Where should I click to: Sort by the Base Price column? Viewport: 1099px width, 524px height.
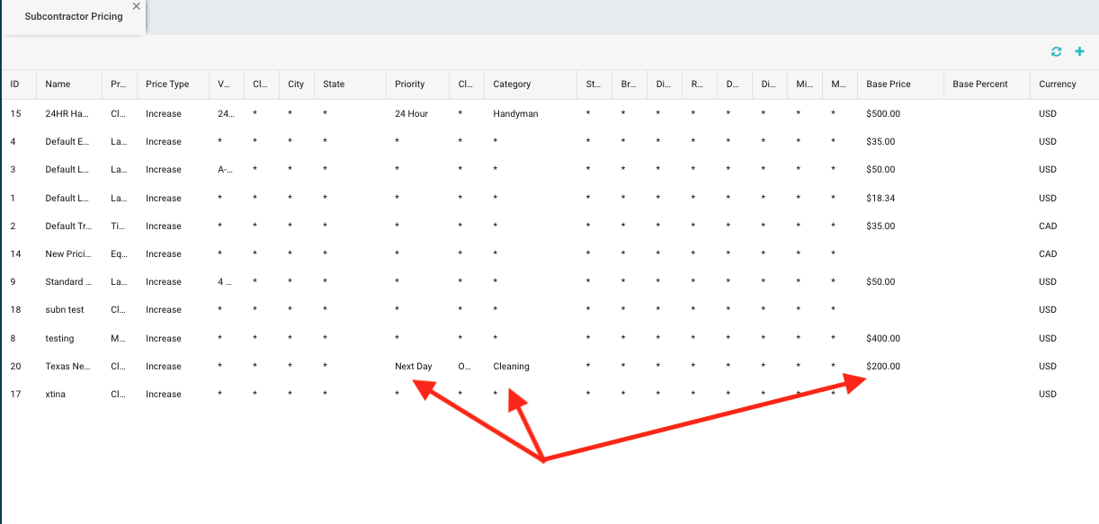pyautogui.click(x=888, y=84)
